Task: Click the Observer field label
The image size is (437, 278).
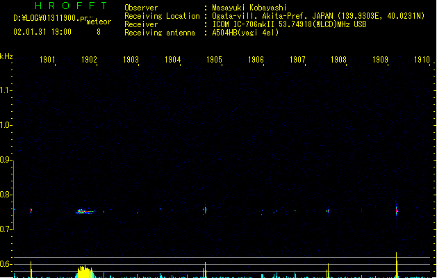Action: coord(141,8)
